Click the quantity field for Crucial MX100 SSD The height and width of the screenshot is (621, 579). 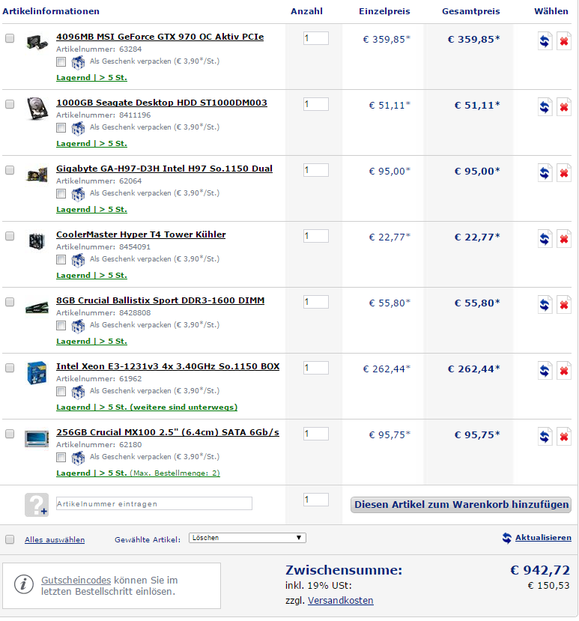coord(315,434)
